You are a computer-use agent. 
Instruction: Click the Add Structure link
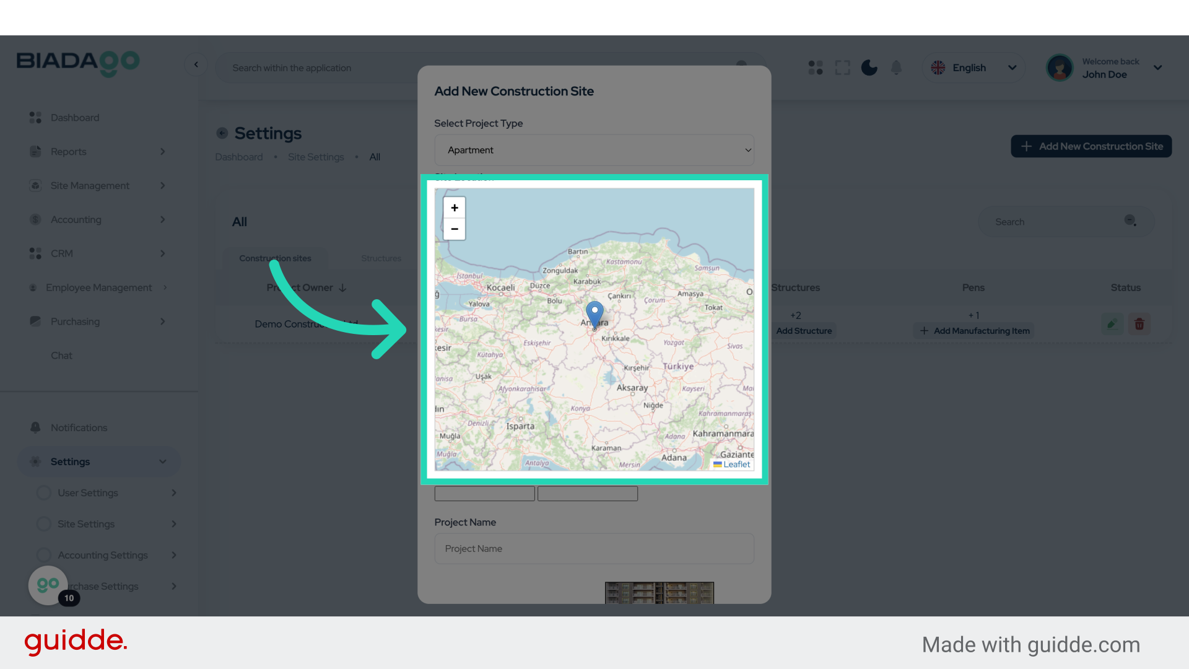coord(803,330)
